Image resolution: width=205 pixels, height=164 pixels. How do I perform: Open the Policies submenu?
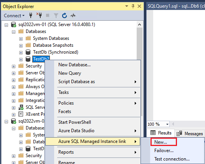(93, 103)
